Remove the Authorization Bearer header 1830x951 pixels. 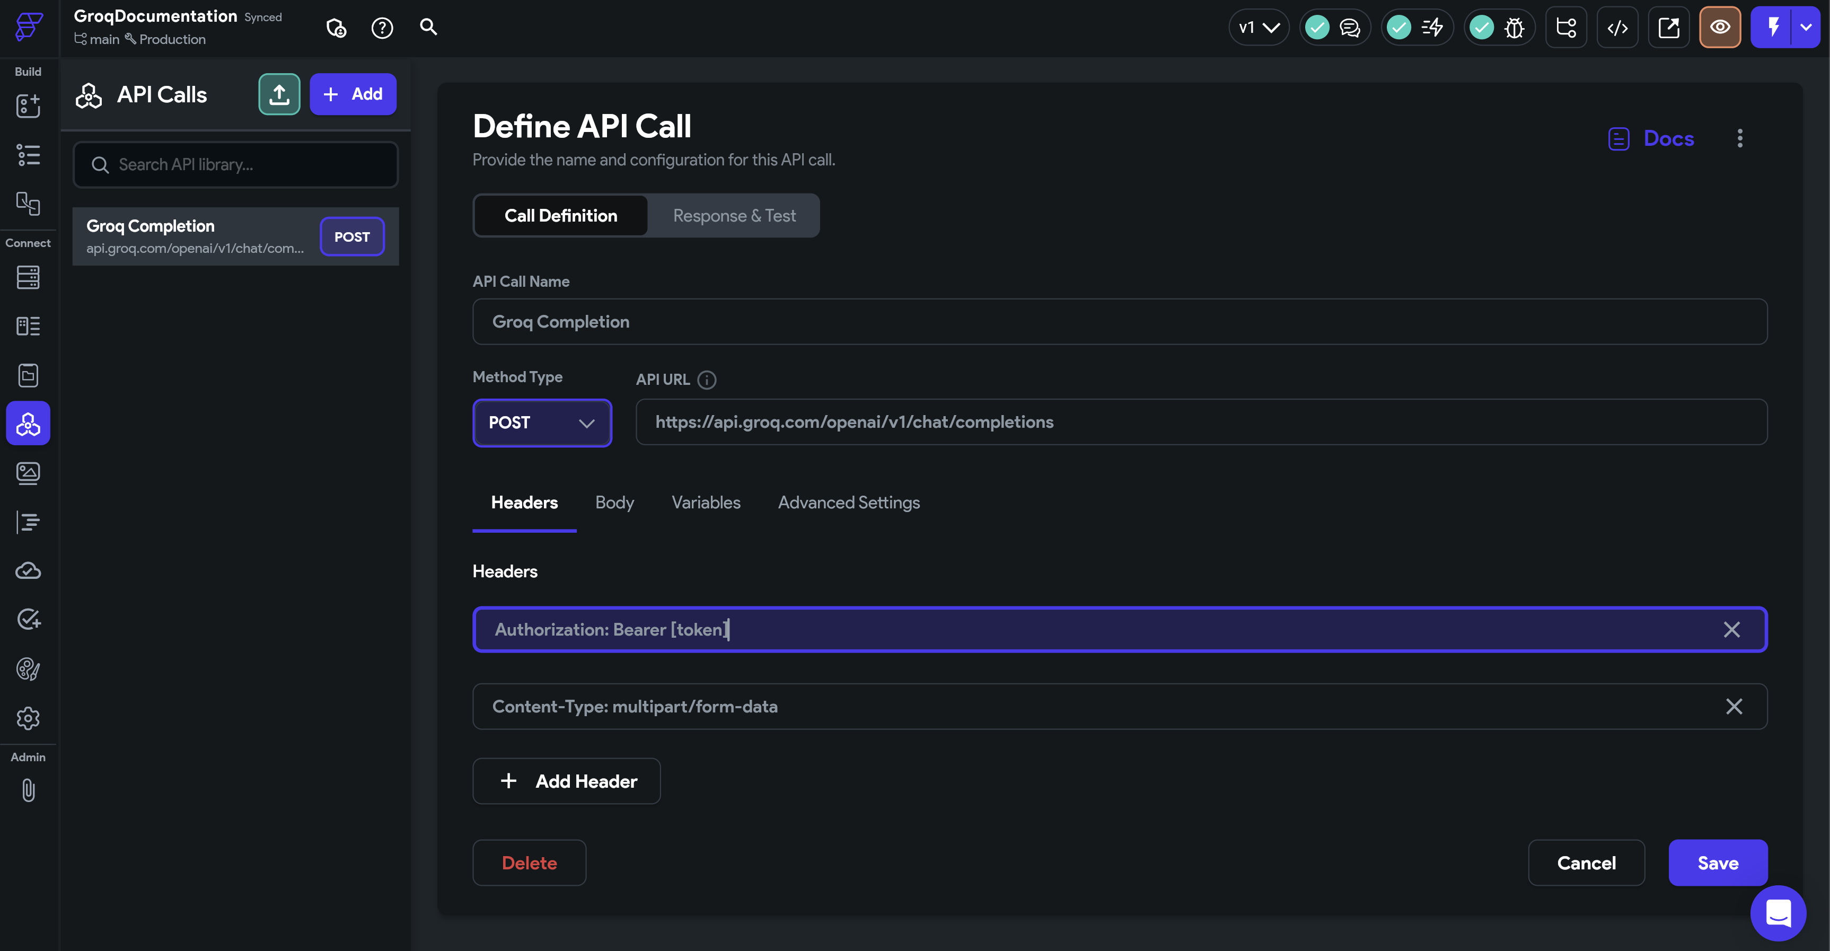(x=1731, y=629)
